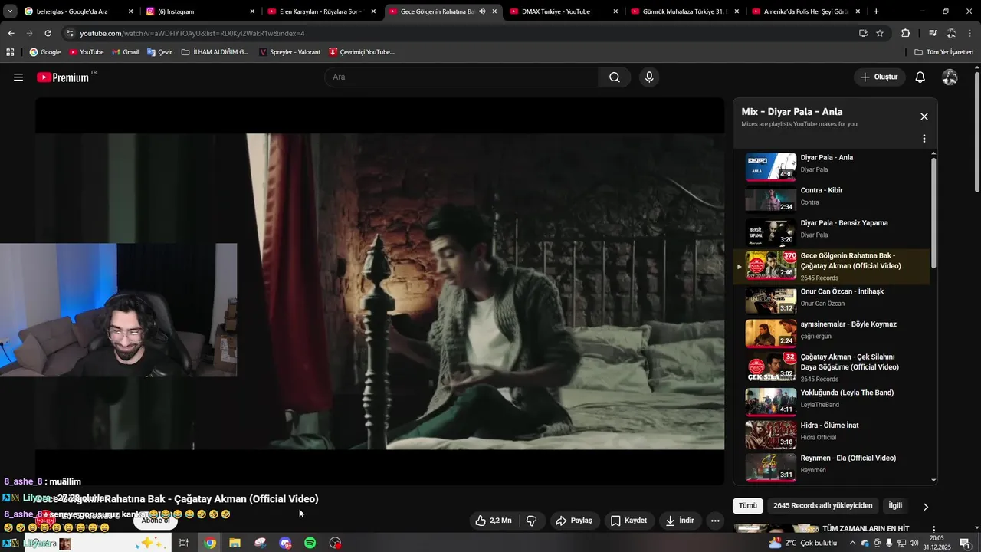Focus the YouTube Ara search field
The height and width of the screenshot is (552, 981).
click(461, 77)
